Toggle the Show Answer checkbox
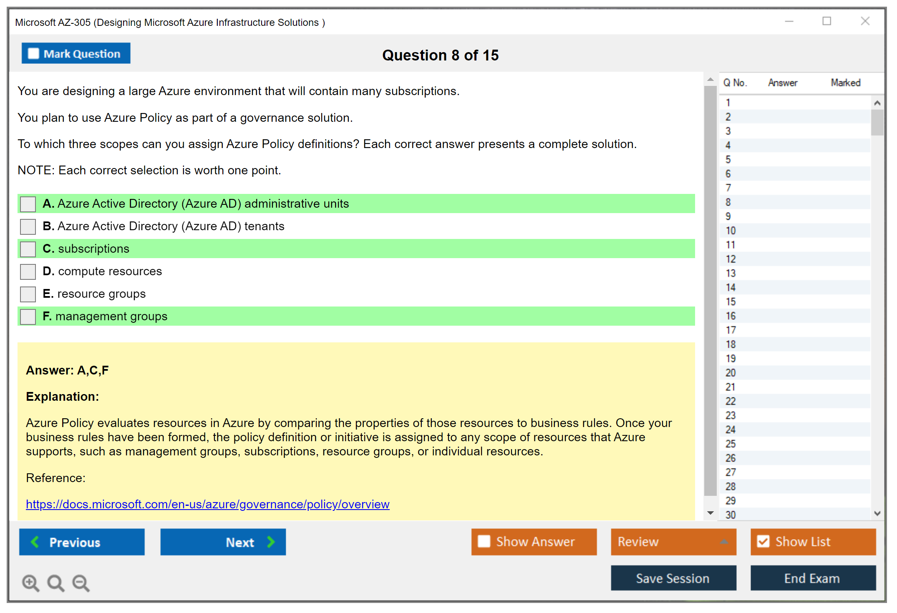This screenshot has width=897, height=613. tap(484, 541)
